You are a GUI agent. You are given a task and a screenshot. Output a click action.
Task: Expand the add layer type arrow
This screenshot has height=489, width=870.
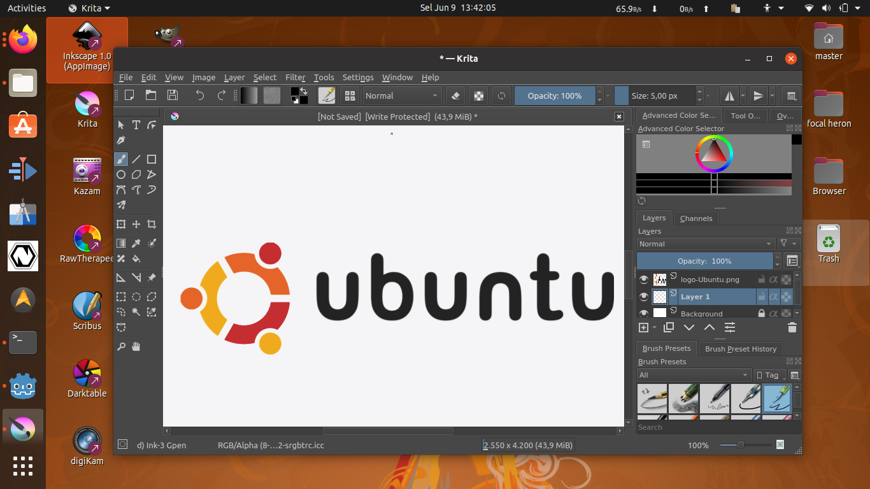655,328
